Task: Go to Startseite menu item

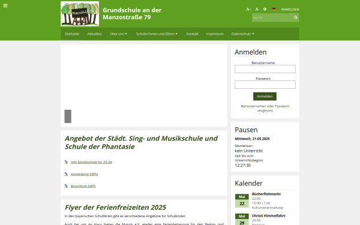Action: click(72, 34)
